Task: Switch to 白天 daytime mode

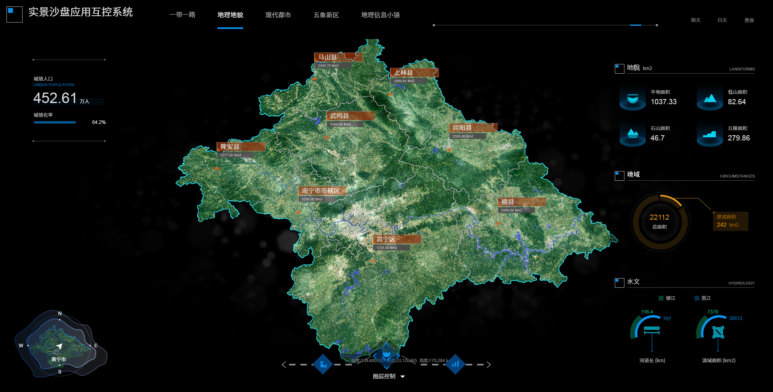Action: tap(722, 20)
